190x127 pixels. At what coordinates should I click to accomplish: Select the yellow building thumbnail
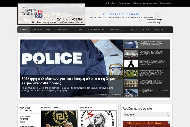(131, 83)
